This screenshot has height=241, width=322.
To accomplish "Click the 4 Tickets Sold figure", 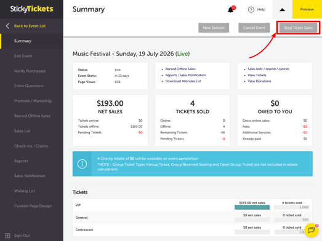I will pos(193,103).
